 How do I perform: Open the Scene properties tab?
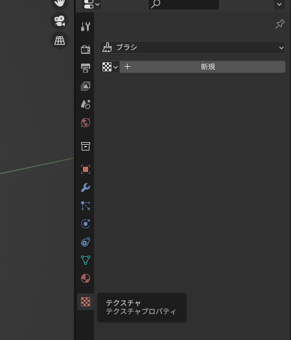click(86, 104)
